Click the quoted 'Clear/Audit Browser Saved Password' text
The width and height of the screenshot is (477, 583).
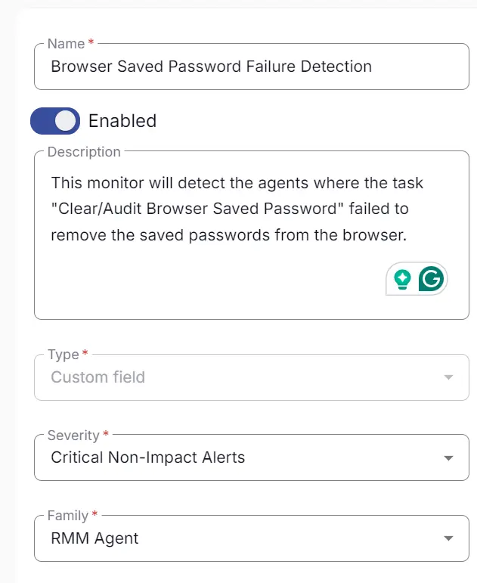197,209
